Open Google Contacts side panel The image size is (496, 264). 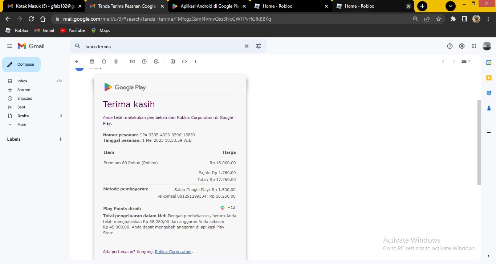pyautogui.click(x=489, y=108)
